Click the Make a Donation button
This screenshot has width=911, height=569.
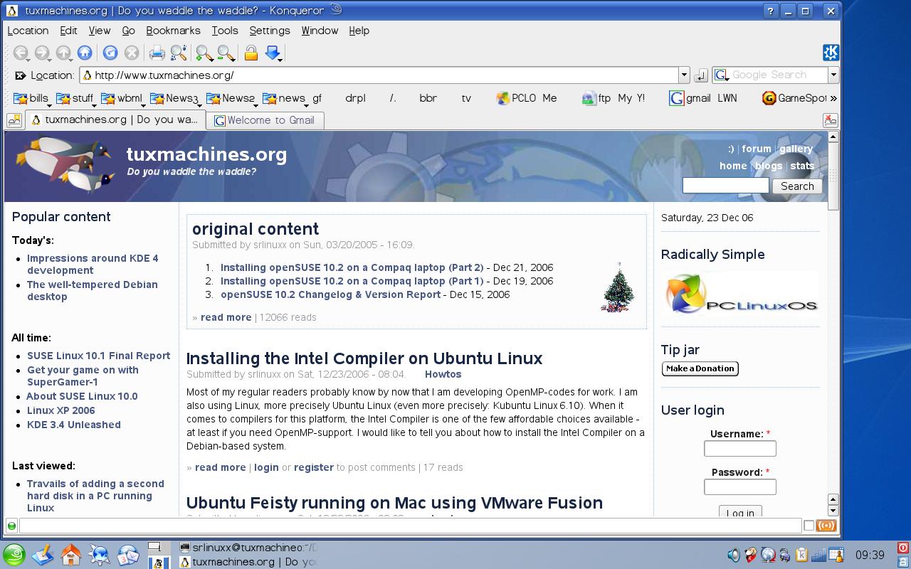[x=700, y=368]
